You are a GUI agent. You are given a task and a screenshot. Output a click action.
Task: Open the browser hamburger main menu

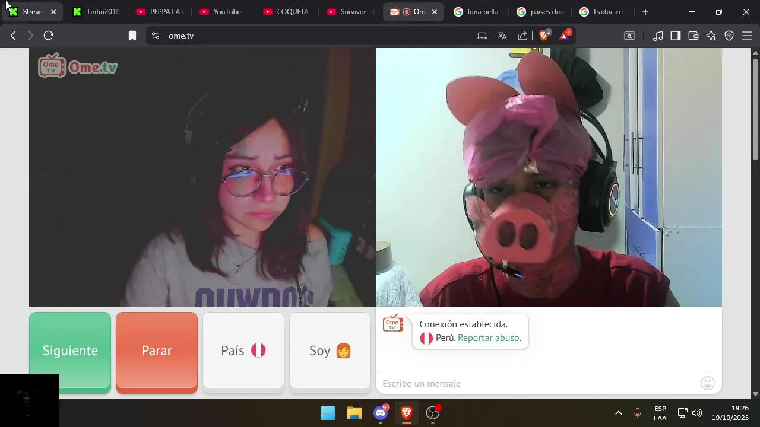click(x=747, y=36)
